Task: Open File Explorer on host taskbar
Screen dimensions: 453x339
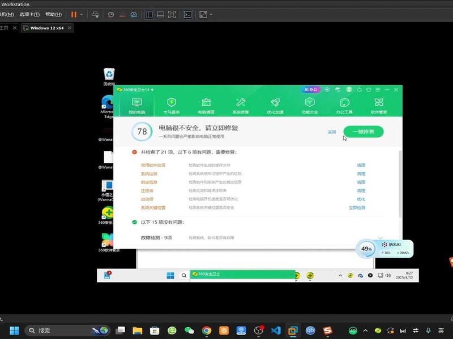Action: (138, 331)
